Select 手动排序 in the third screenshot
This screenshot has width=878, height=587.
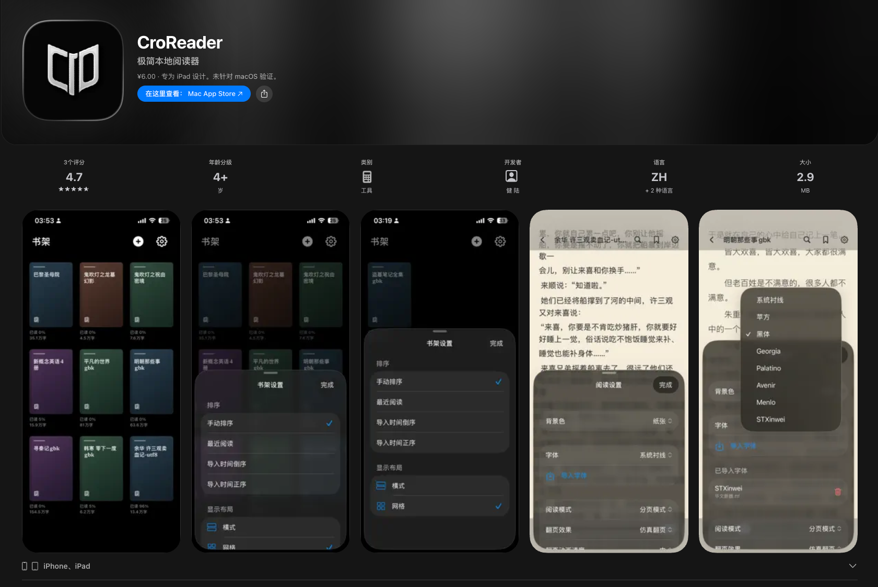(x=440, y=382)
